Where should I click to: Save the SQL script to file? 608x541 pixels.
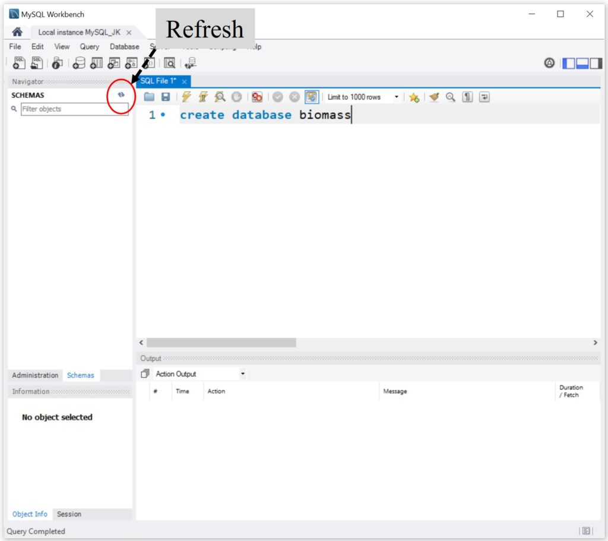pyautogui.click(x=166, y=97)
